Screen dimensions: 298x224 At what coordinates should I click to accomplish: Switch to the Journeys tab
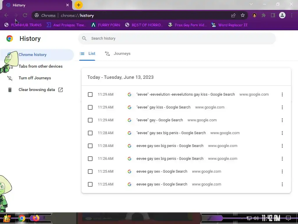pyautogui.click(x=118, y=54)
